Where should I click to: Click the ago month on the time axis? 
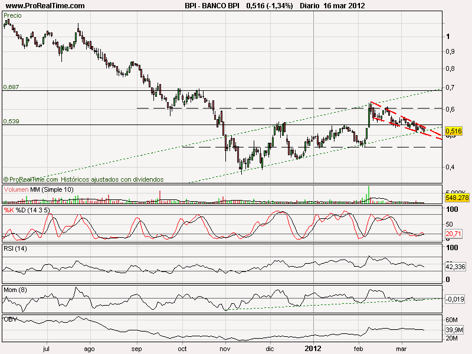90,349
